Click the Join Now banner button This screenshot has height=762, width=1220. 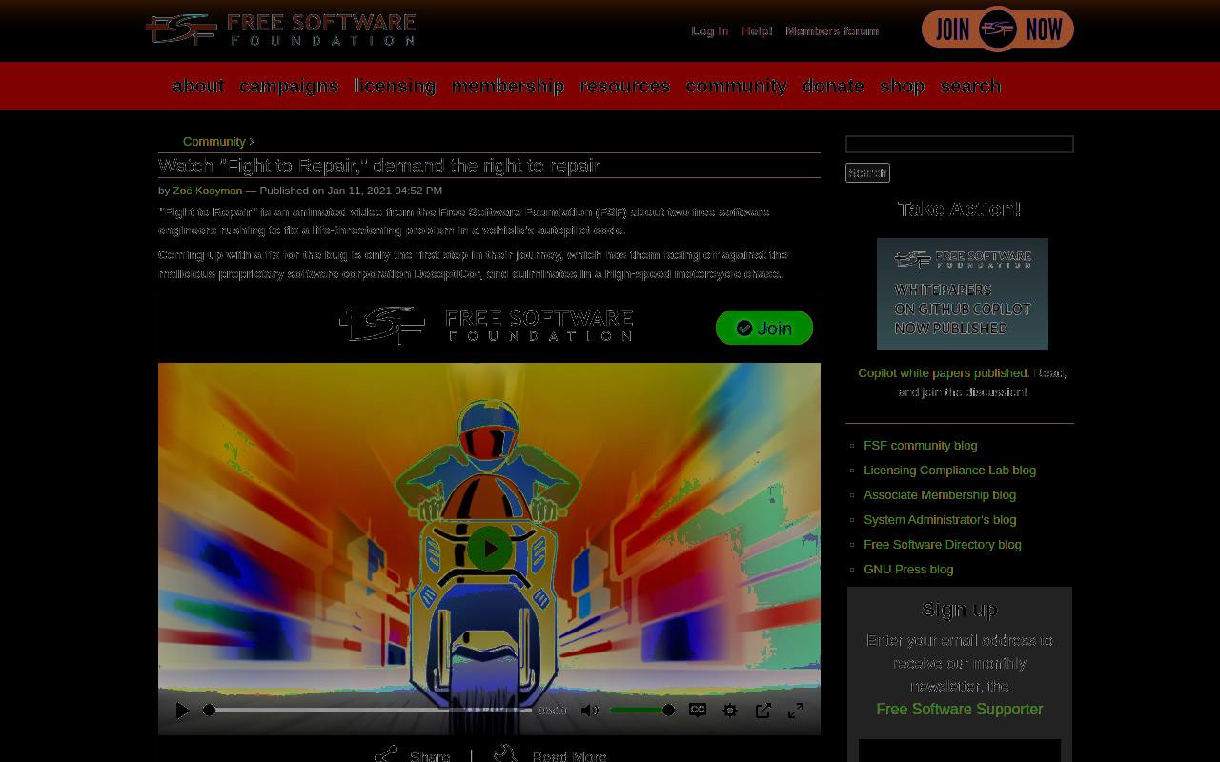click(x=997, y=30)
